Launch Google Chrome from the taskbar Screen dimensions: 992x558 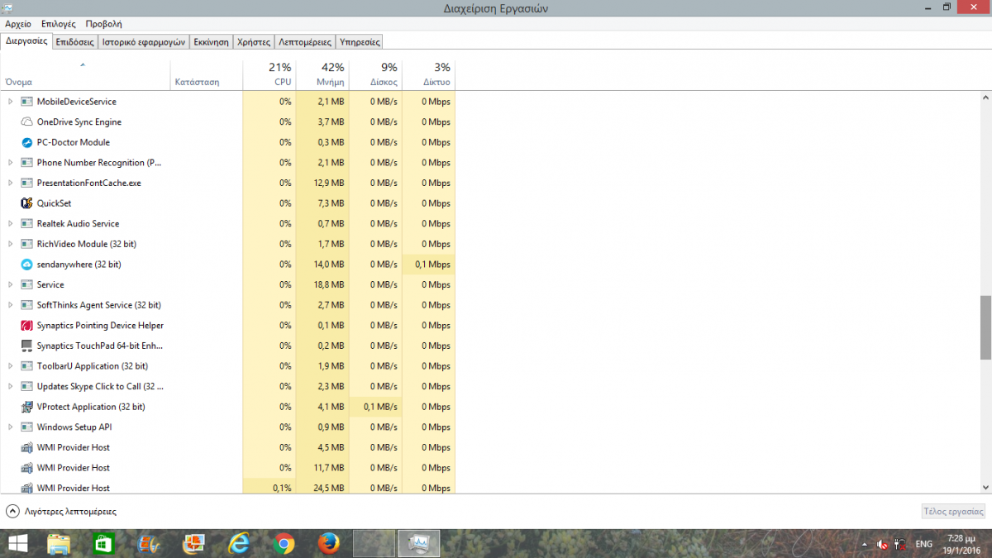pyautogui.click(x=284, y=543)
